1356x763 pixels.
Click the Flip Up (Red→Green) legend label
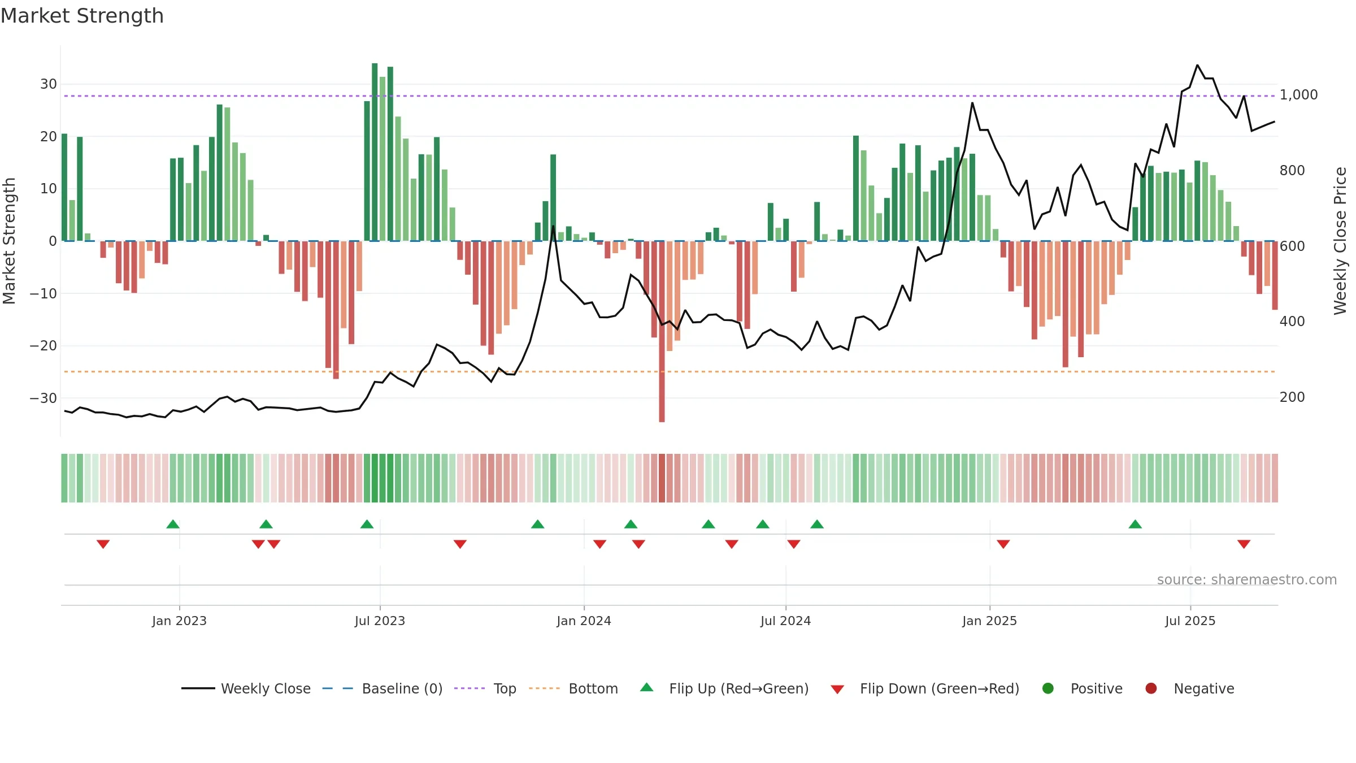coord(739,688)
